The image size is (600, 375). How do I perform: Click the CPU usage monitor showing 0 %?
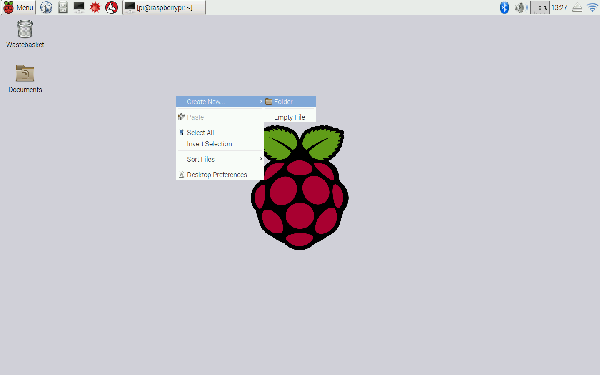click(x=540, y=7)
